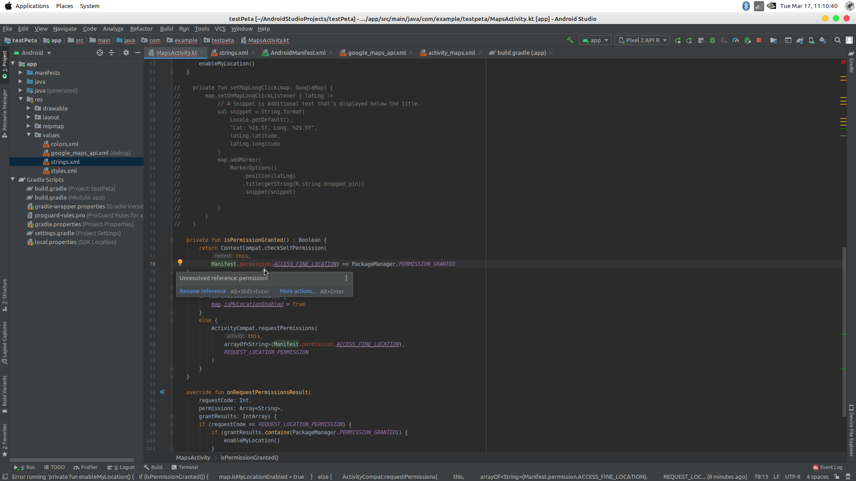Click the Project panel horizontal scrollbar
The width and height of the screenshot is (856, 481).
click(x=71, y=460)
